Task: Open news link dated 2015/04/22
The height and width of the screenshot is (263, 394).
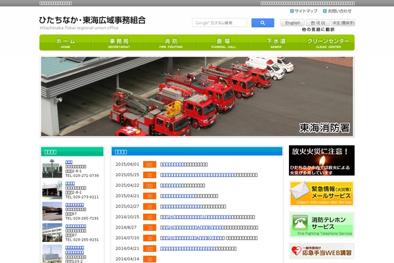Action: [171, 185]
